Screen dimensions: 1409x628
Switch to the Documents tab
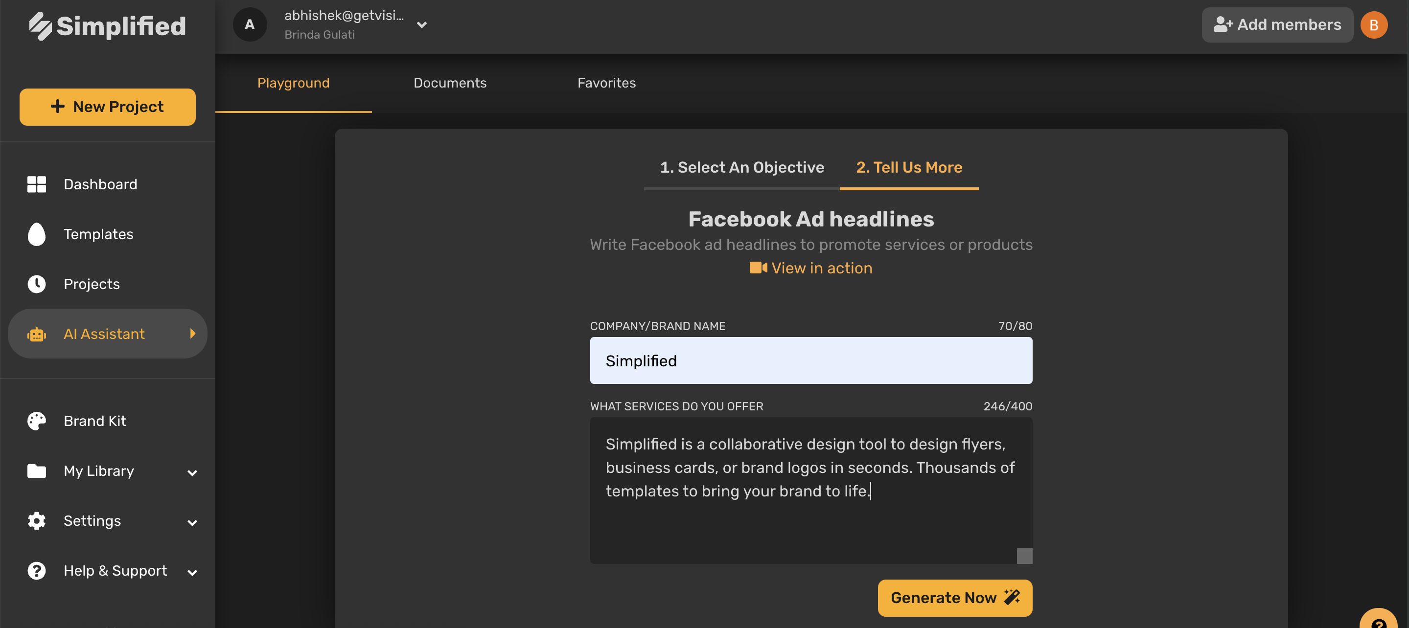click(450, 83)
